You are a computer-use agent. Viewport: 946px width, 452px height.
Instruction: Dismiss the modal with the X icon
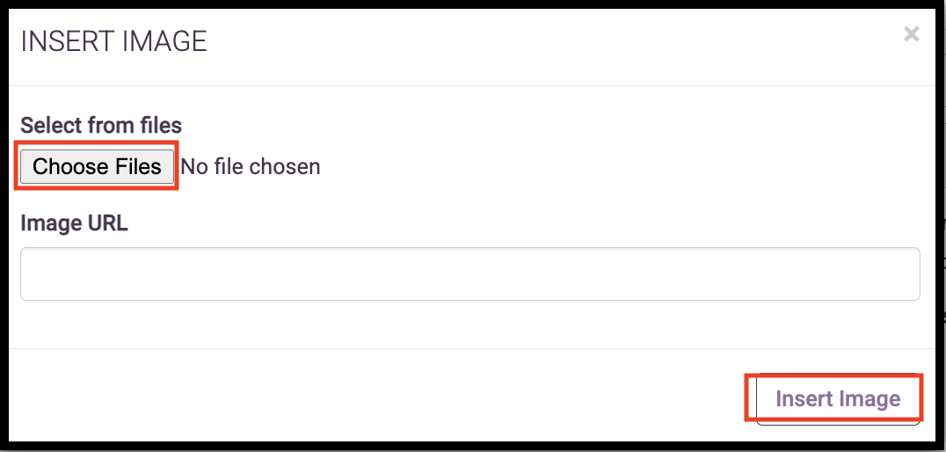pyautogui.click(x=912, y=34)
